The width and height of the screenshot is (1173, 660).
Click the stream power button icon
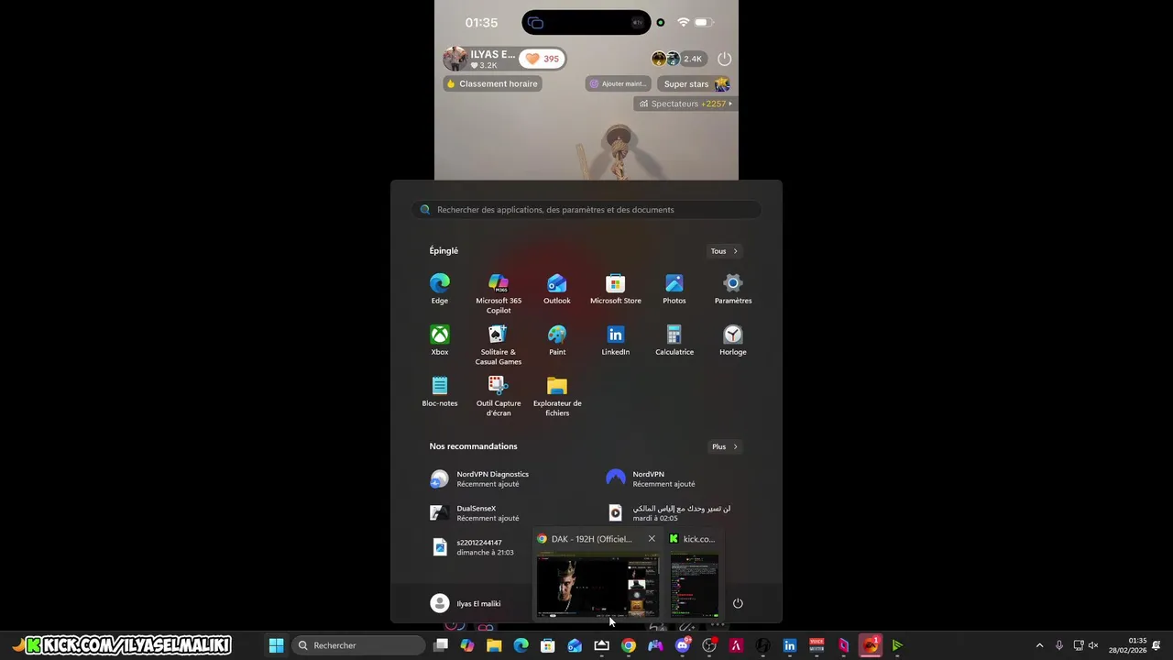pyautogui.click(x=724, y=59)
